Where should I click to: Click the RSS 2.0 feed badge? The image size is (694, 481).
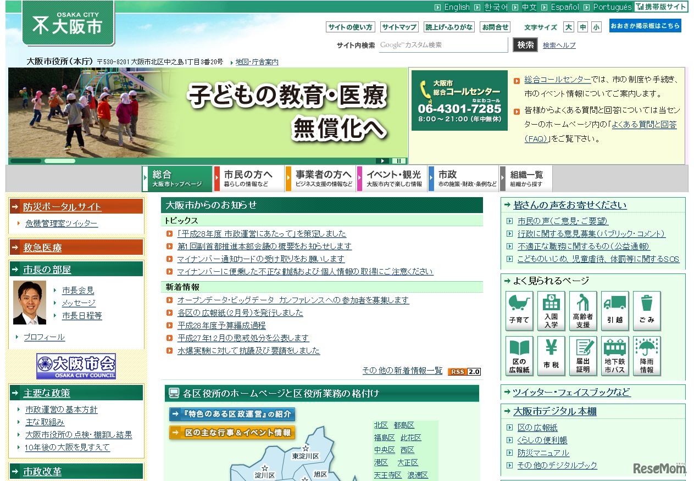click(x=465, y=372)
